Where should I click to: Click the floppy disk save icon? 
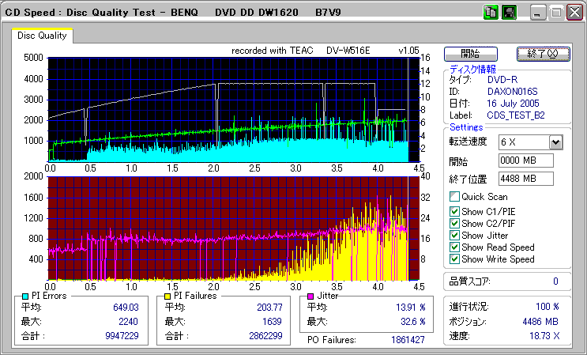tap(508, 12)
